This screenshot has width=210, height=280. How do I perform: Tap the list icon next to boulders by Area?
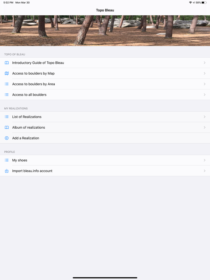click(7, 84)
